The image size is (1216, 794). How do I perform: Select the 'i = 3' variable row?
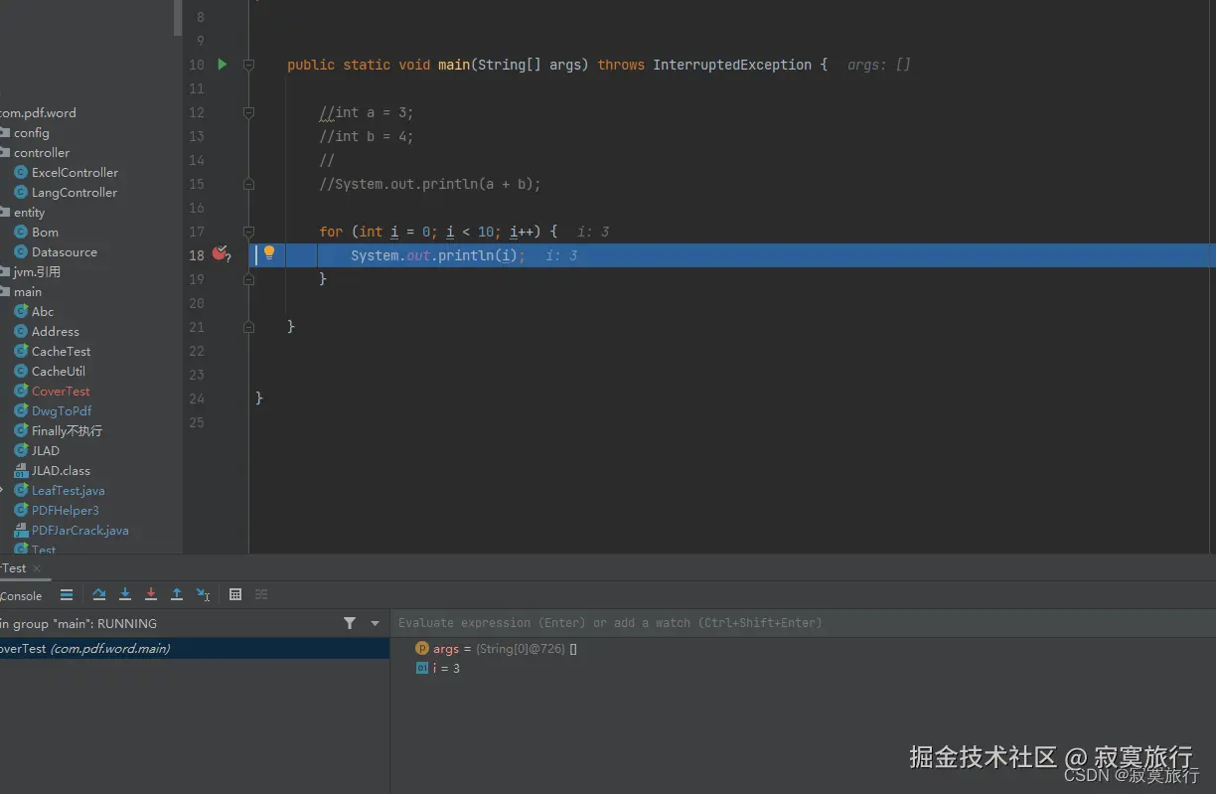tap(438, 668)
